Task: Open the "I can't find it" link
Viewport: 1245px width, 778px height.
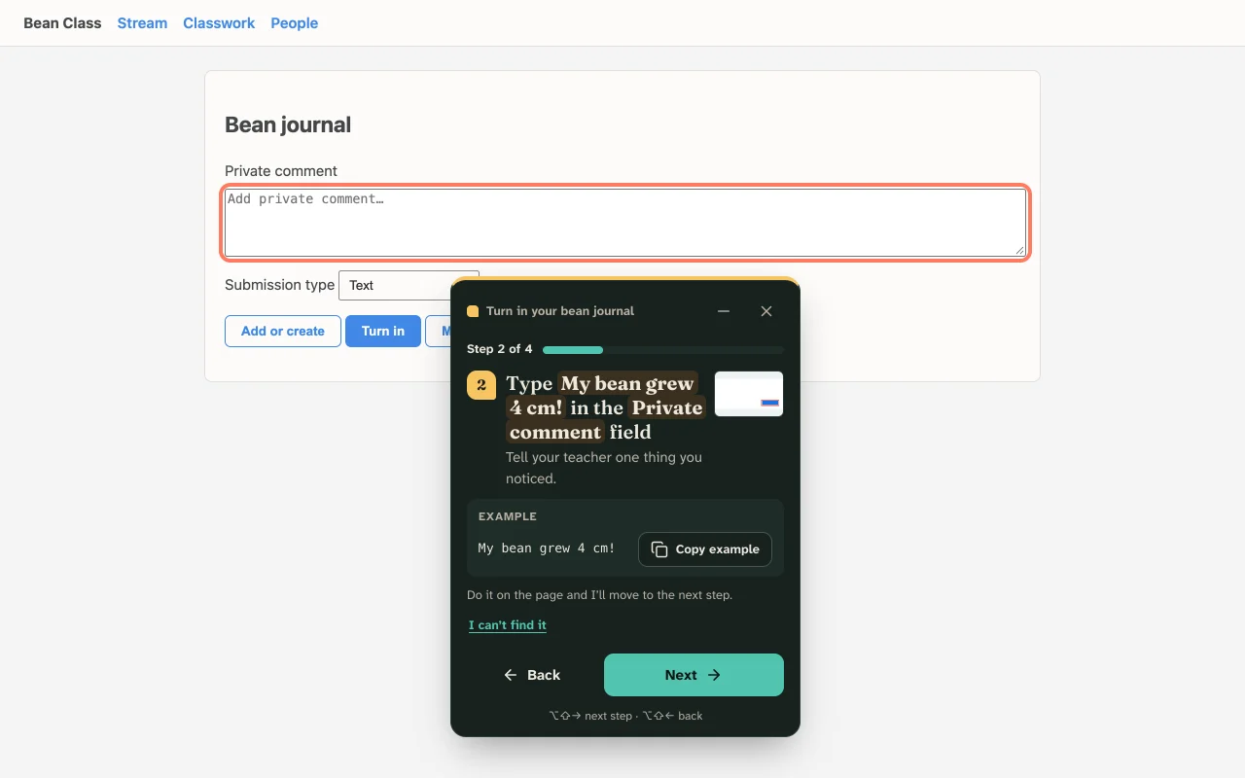Action: [508, 625]
